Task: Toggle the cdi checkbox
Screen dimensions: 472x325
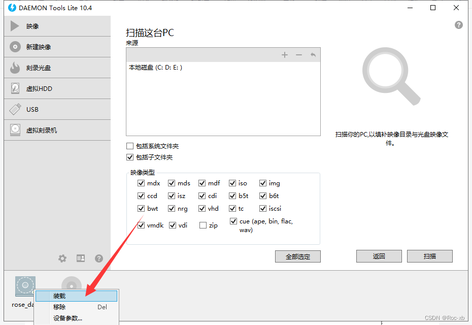Action: 202,196
